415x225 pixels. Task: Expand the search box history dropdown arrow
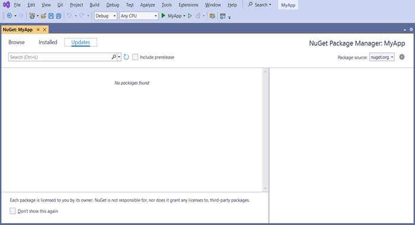point(119,57)
